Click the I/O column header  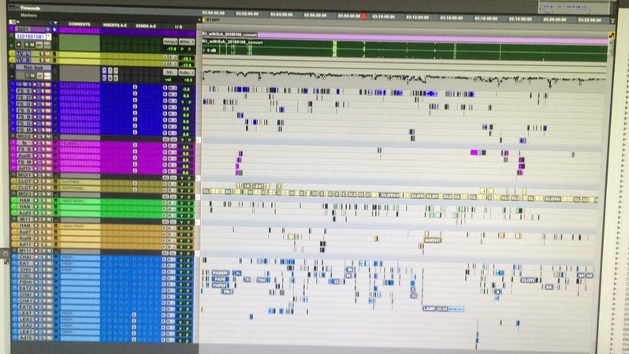(178, 27)
